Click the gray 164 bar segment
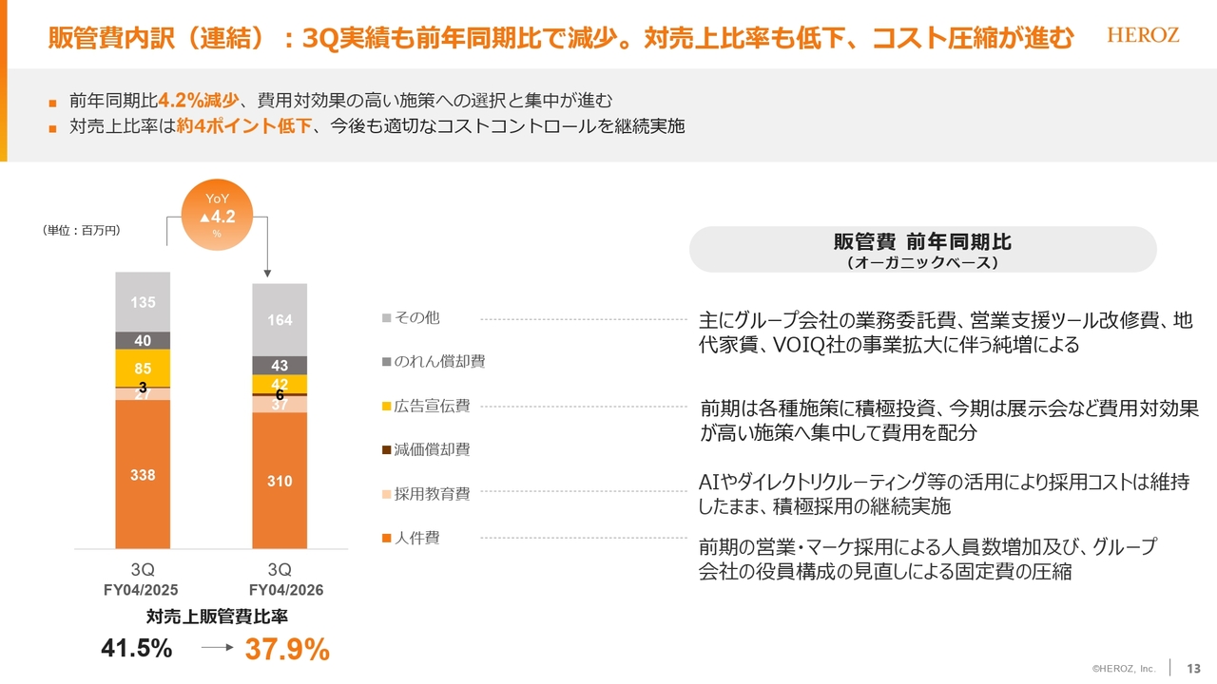This screenshot has width=1217, height=684. coord(280,320)
